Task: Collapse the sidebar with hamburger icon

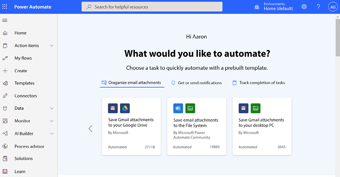Action: (5, 20)
